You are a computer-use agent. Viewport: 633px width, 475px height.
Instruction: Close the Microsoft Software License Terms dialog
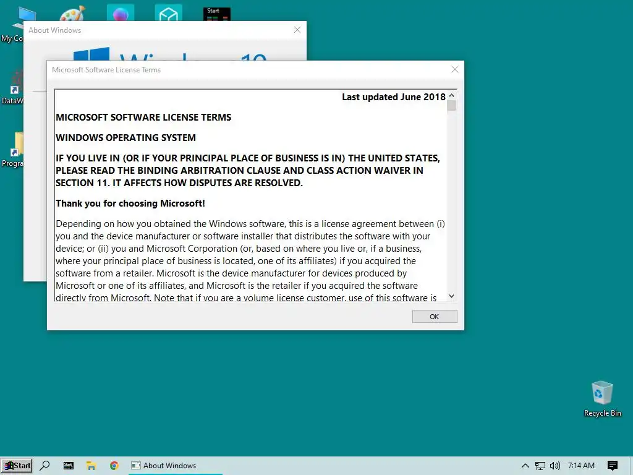pos(454,69)
